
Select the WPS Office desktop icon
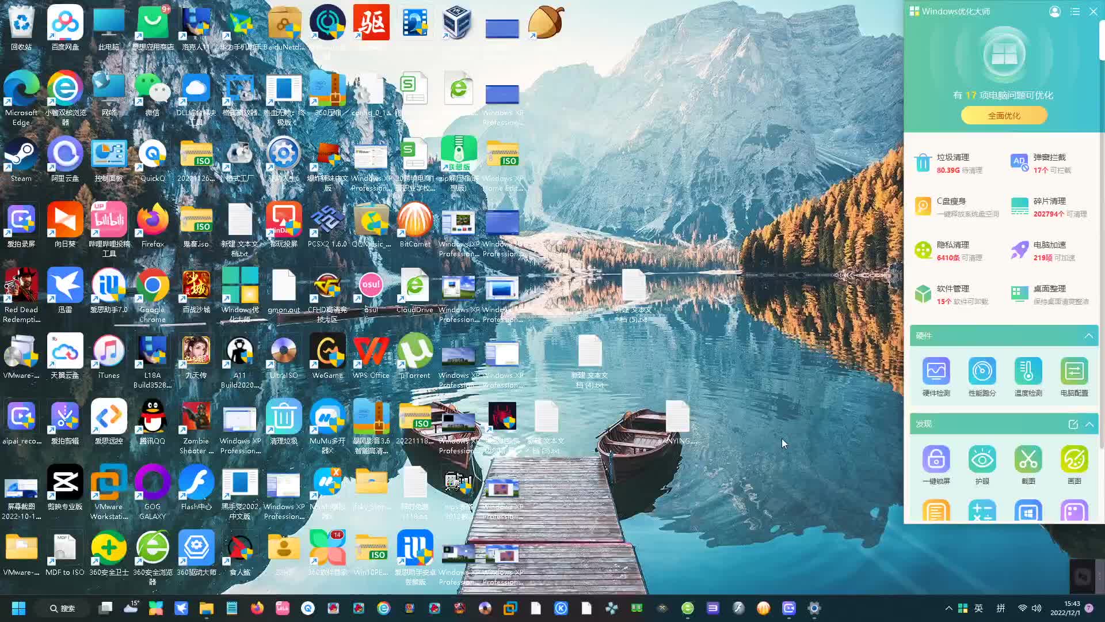[x=371, y=358]
